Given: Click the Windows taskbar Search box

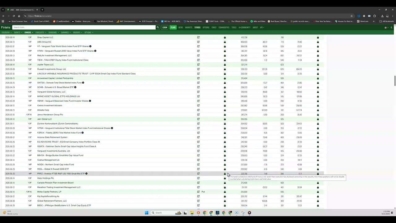Looking at the screenshot, I should point(166,213).
